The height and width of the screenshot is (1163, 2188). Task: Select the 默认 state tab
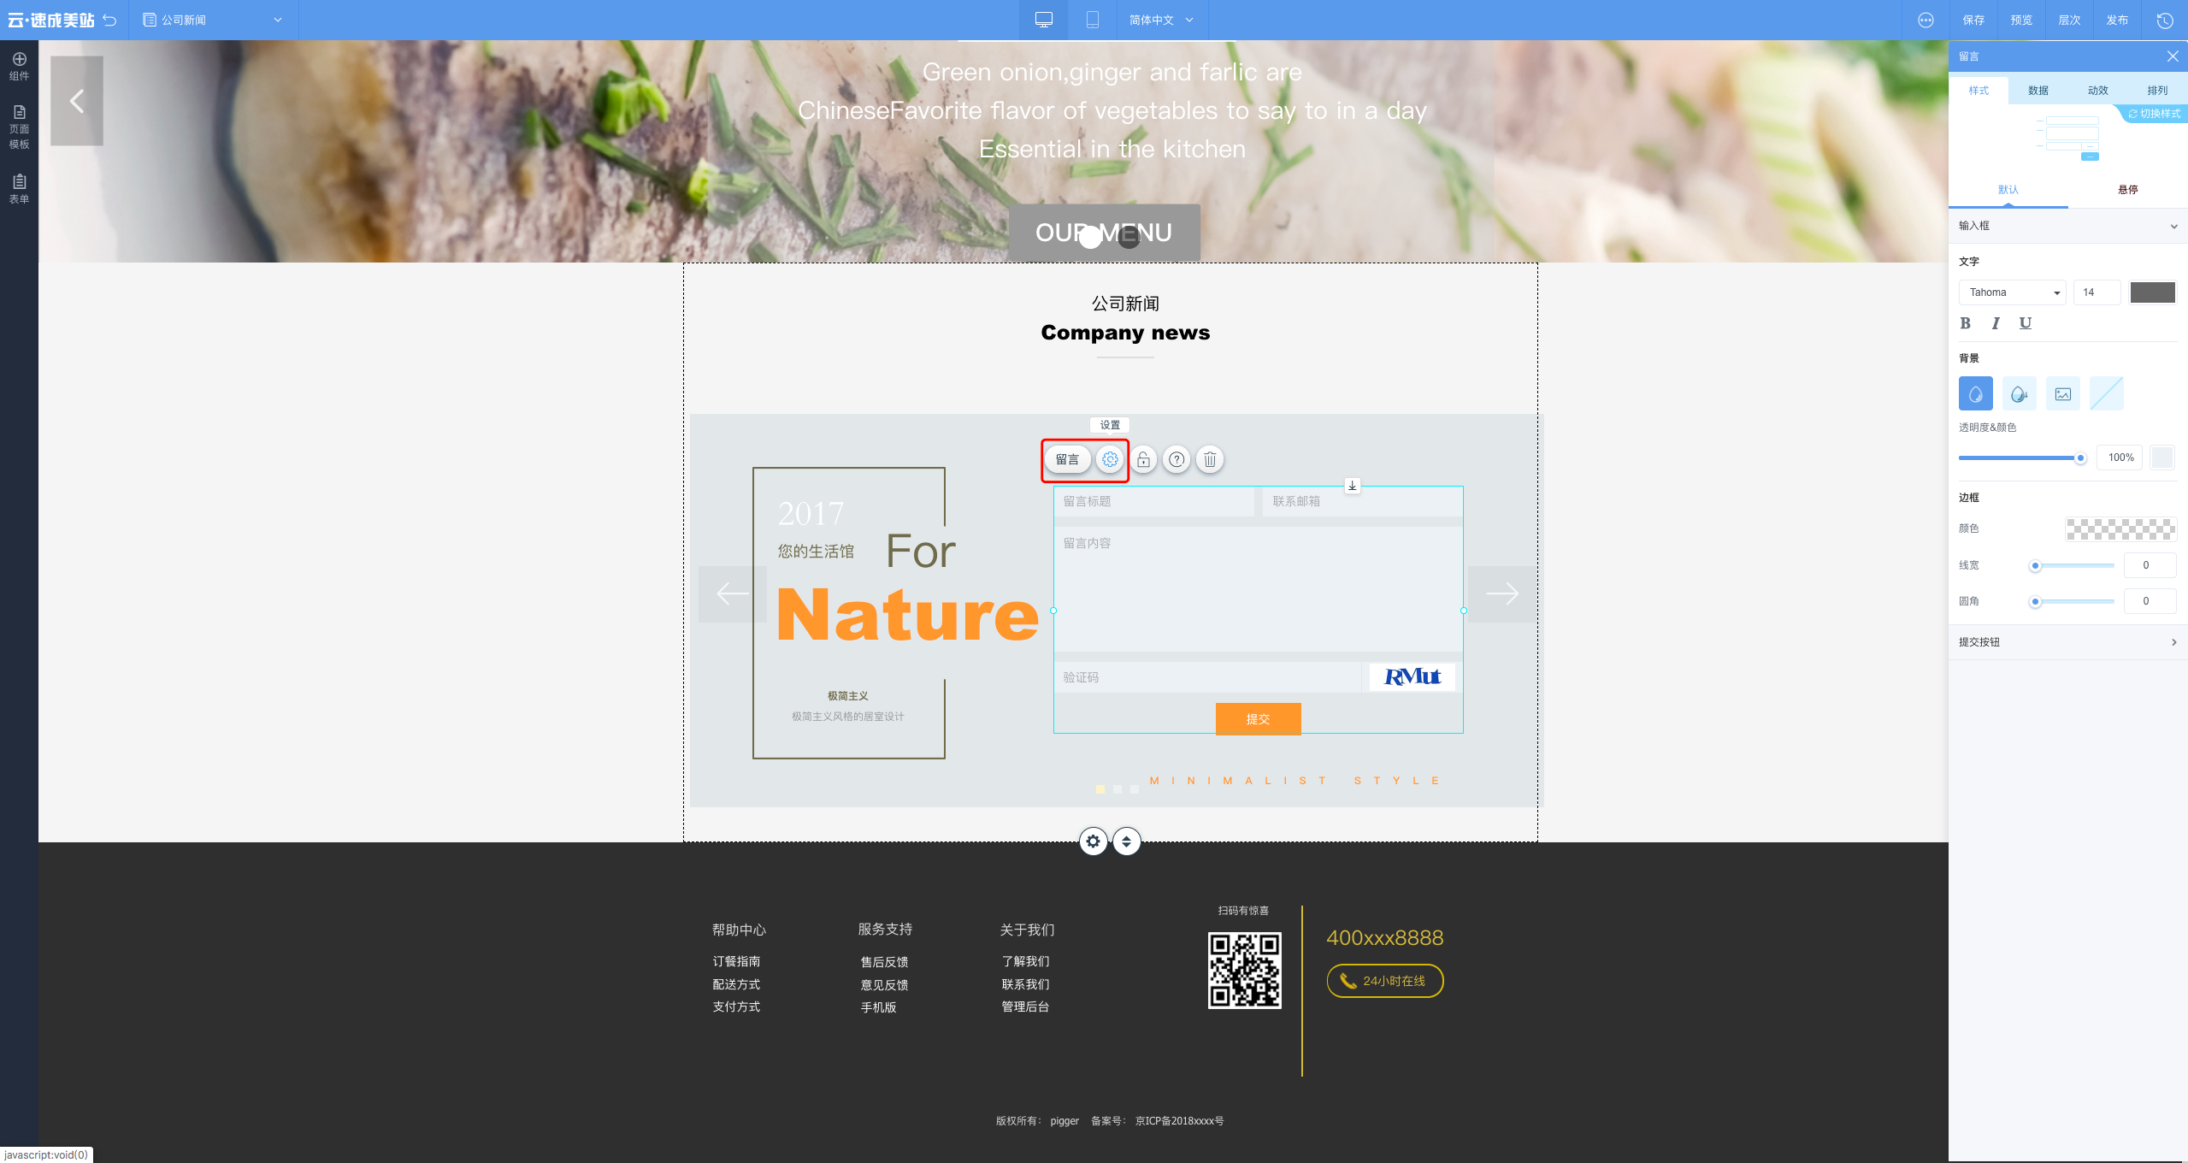[2008, 190]
